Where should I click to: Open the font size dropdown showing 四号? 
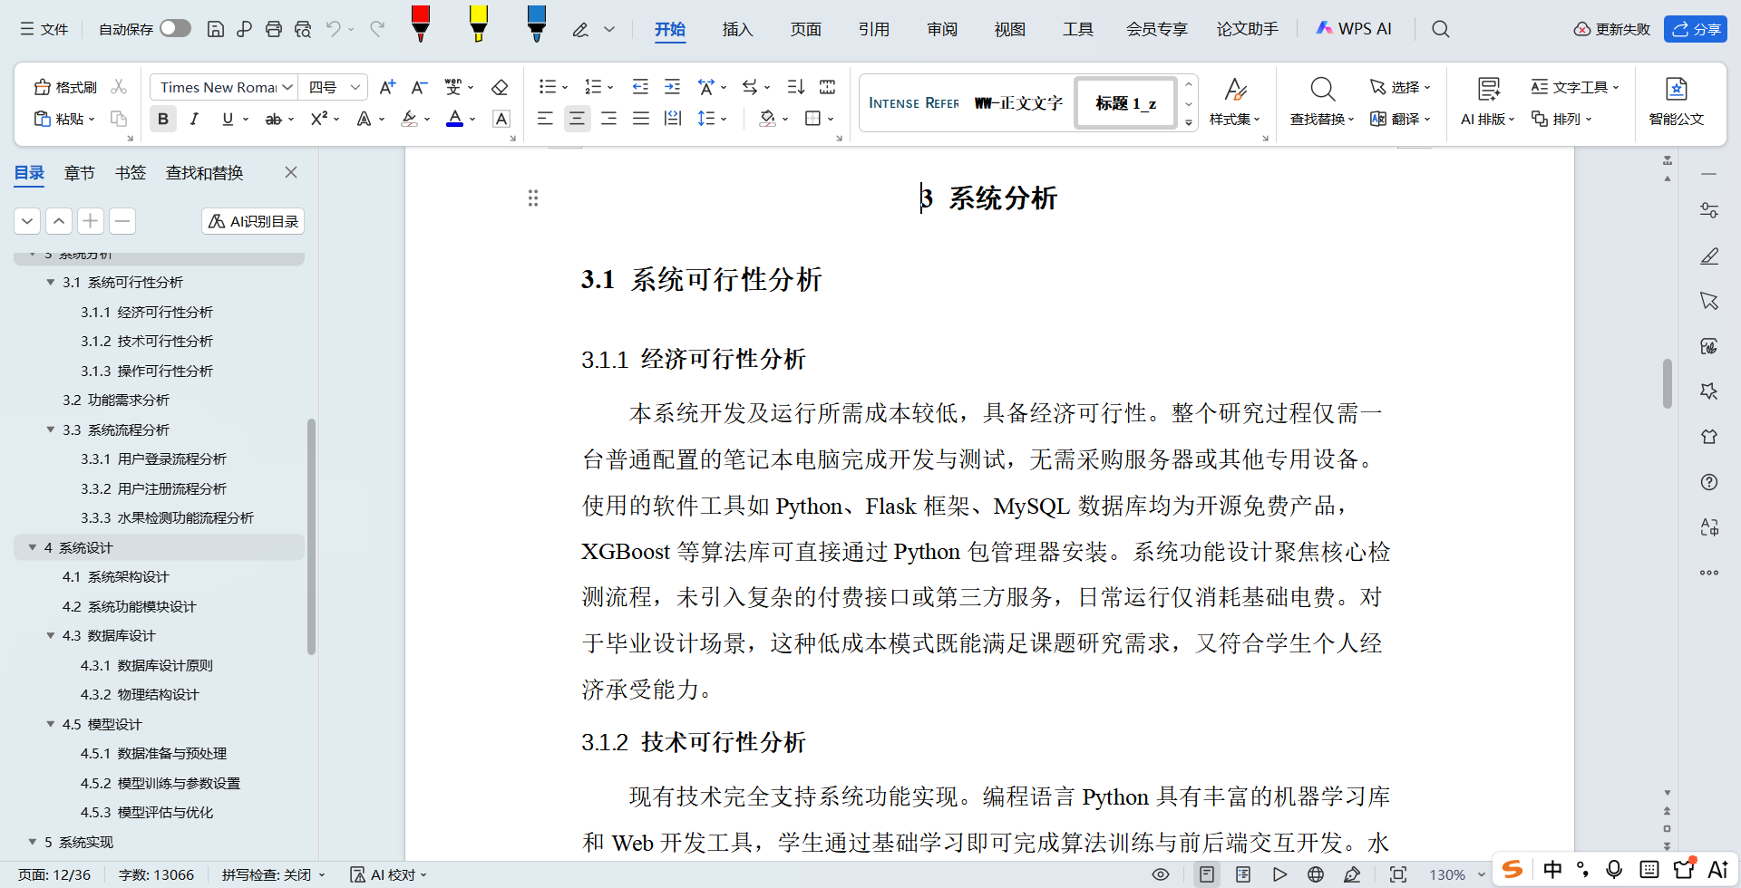355,87
